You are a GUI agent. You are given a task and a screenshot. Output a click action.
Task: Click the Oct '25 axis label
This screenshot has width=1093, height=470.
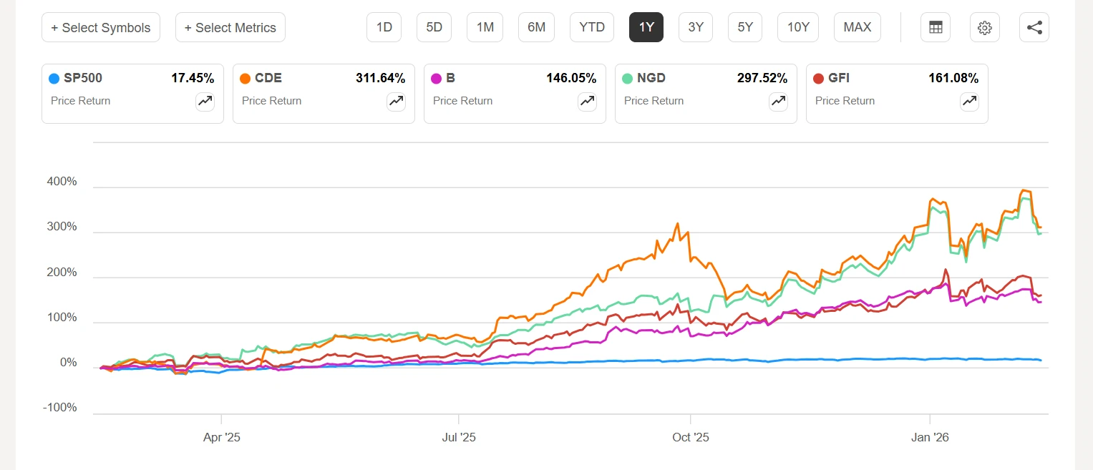pyautogui.click(x=691, y=437)
